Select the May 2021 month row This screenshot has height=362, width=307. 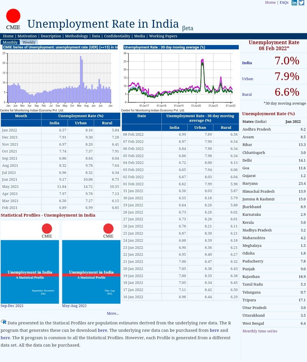pos(60,186)
